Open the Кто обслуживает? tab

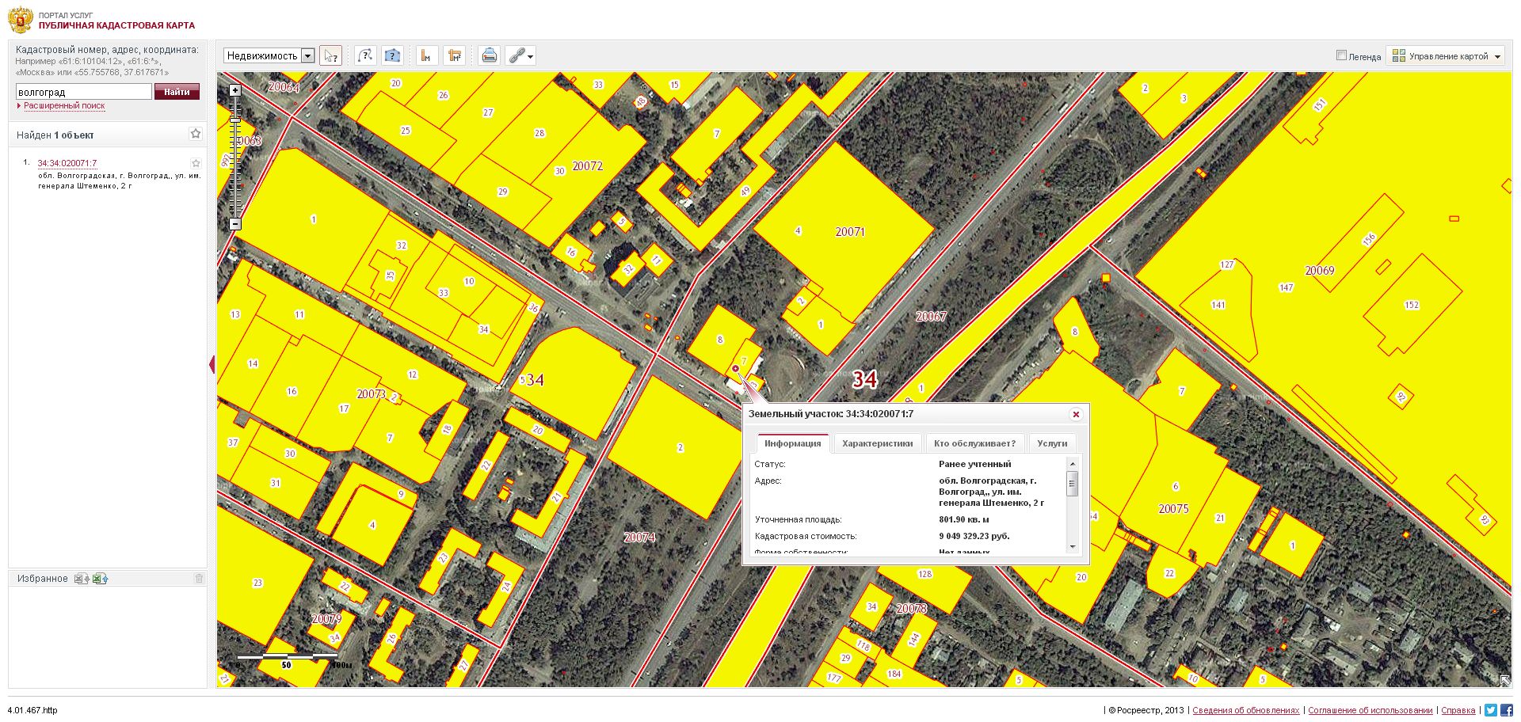coord(974,443)
